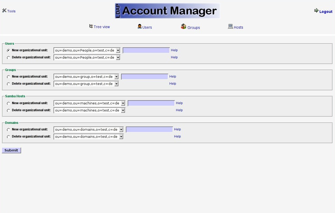Image resolution: width=335 pixels, height=213 pixels.
Task: Select New organizational unit radio under Domains
Action: click(x=8, y=130)
